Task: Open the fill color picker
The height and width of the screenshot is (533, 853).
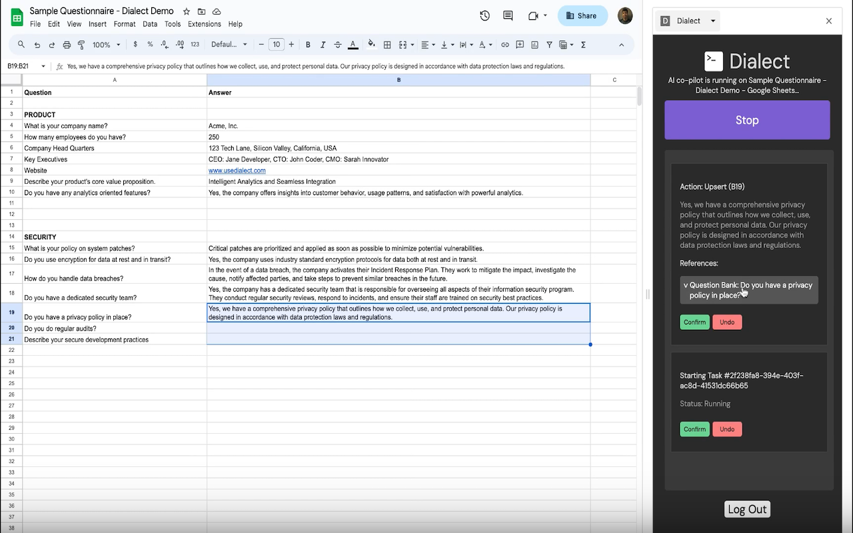Action: tap(372, 45)
